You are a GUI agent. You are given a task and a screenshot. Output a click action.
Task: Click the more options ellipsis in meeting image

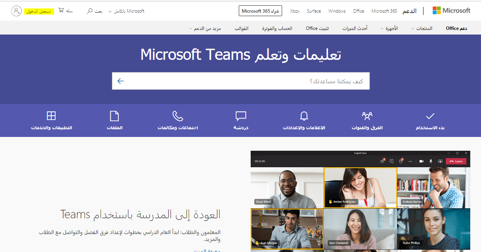pos(410,161)
